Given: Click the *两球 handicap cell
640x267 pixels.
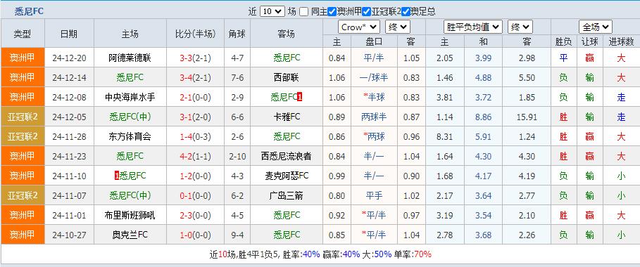Looking at the screenshot, I should pos(374,136).
